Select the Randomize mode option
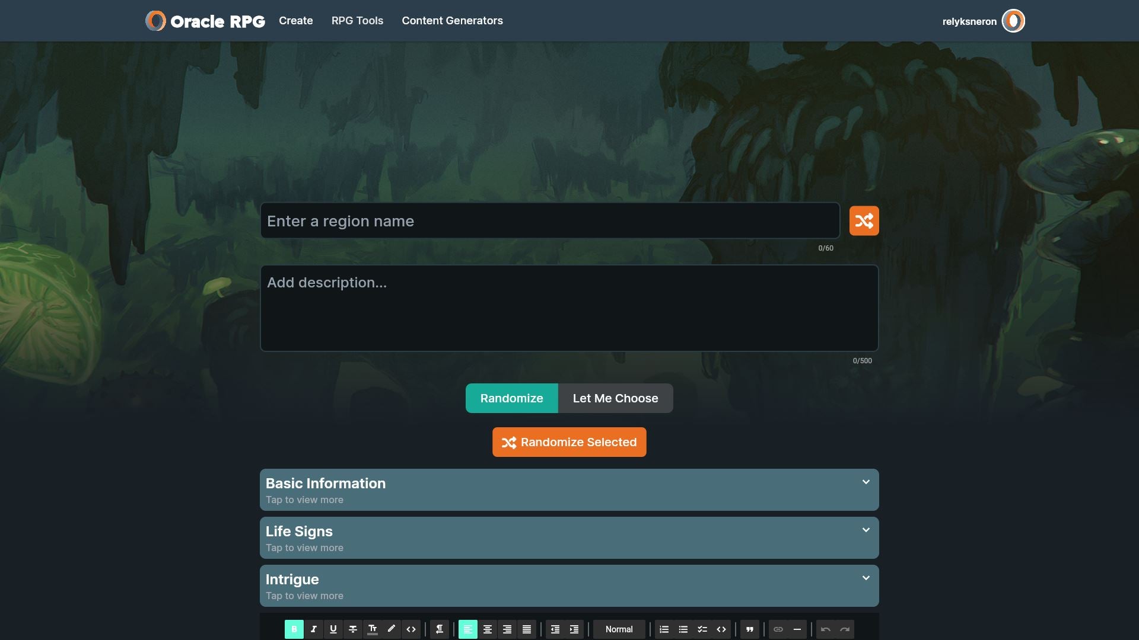 [x=511, y=398]
